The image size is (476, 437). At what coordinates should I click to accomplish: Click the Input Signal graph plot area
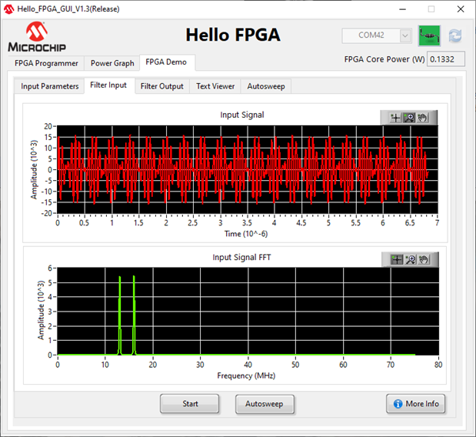click(x=248, y=169)
